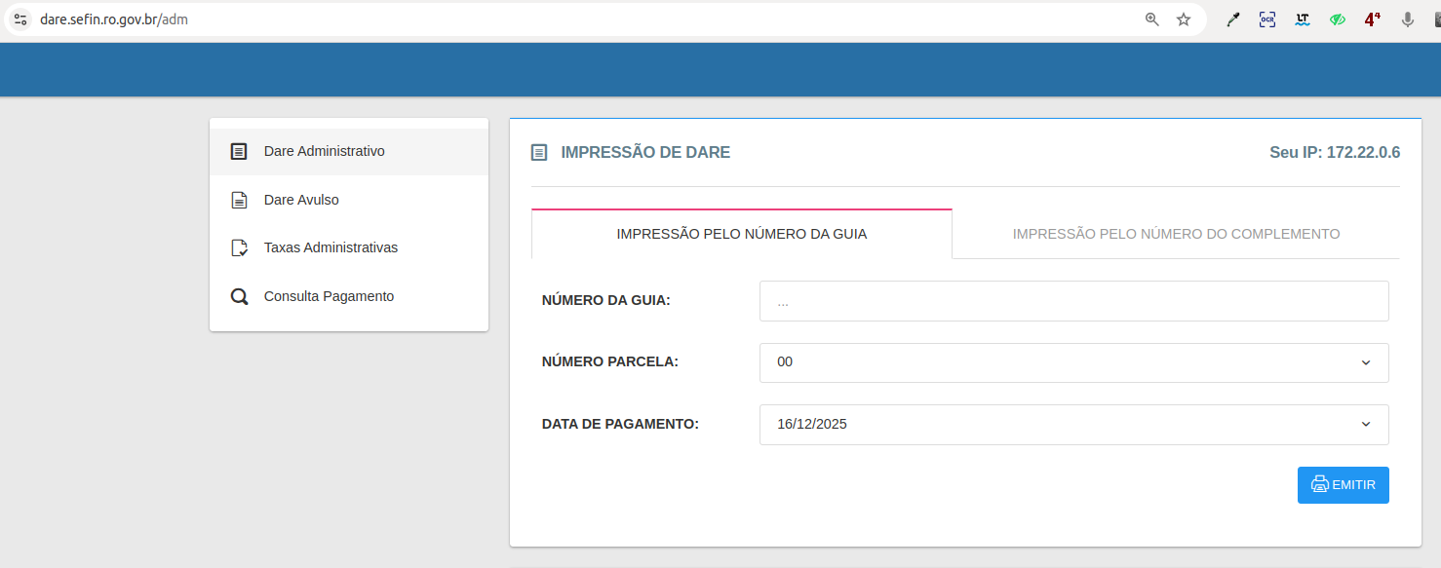The width and height of the screenshot is (1441, 568).
Task: Select Impressão pelo Número da Guia tab
Action: coord(741,234)
